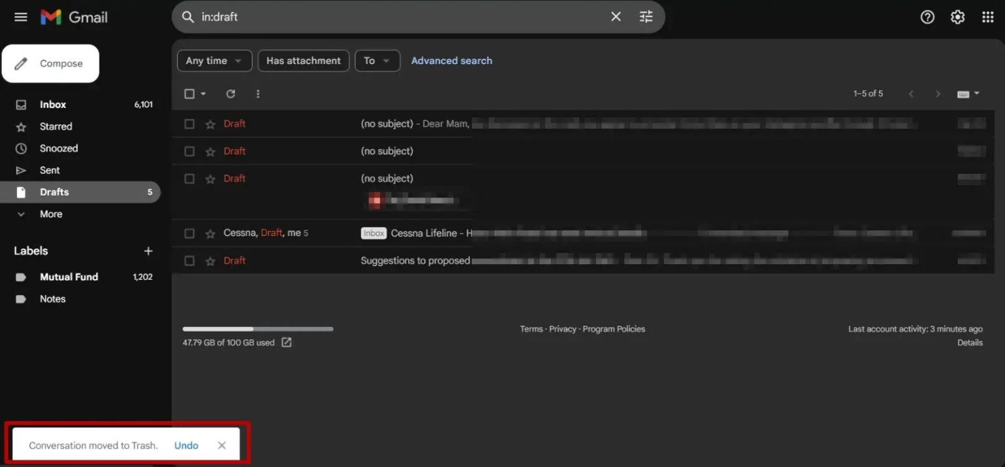The width and height of the screenshot is (1005, 467).
Task: Create a new label with plus icon
Action: point(148,251)
